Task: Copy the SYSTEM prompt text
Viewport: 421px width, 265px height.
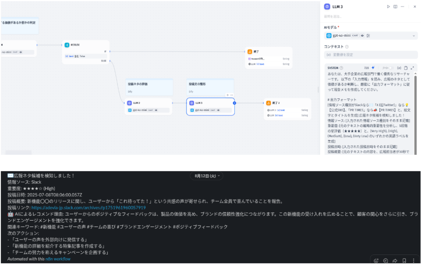Action: click(x=406, y=68)
